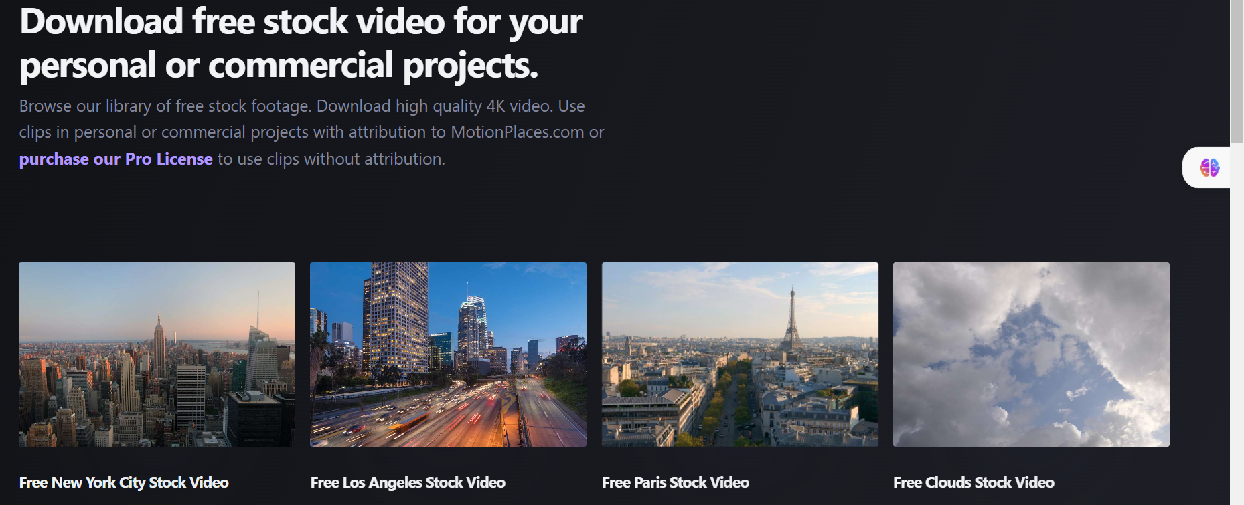The image size is (1244, 505).
Task: Open the Paris Eiffel Tower thumbnail
Action: point(740,355)
